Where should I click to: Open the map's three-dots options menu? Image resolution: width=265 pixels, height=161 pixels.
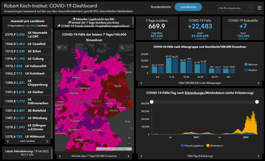(129, 48)
